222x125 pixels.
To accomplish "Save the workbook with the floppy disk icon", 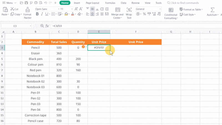I will 26,3.
